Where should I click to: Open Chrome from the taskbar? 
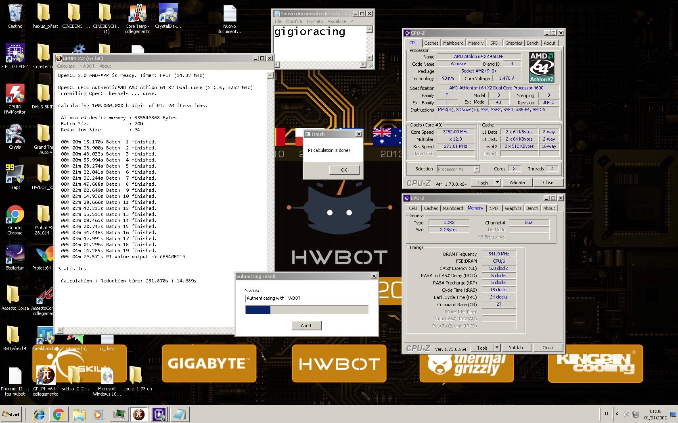click(x=59, y=414)
